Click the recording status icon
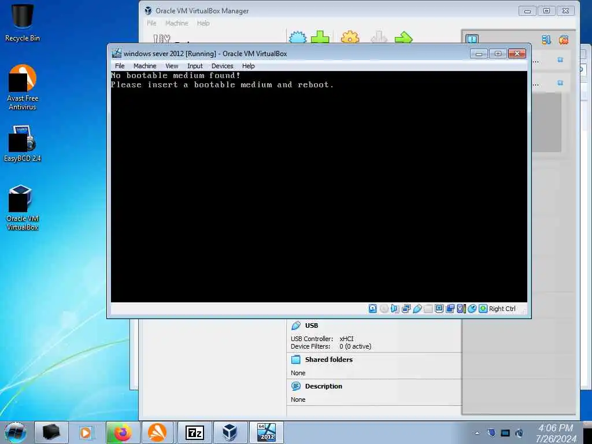The height and width of the screenshot is (444, 592). (x=450, y=309)
